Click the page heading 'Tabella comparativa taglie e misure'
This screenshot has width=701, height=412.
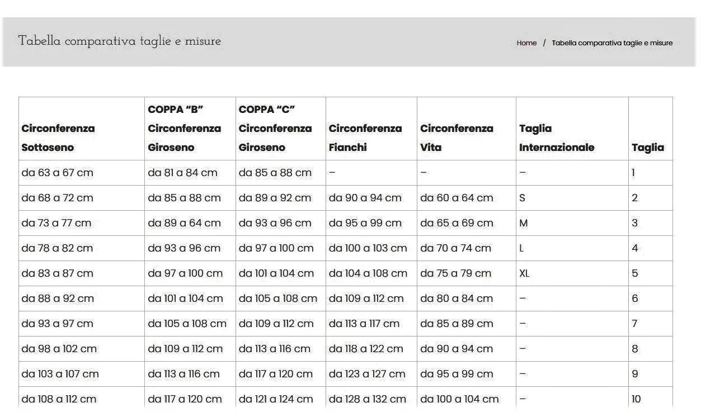tap(119, 41)
